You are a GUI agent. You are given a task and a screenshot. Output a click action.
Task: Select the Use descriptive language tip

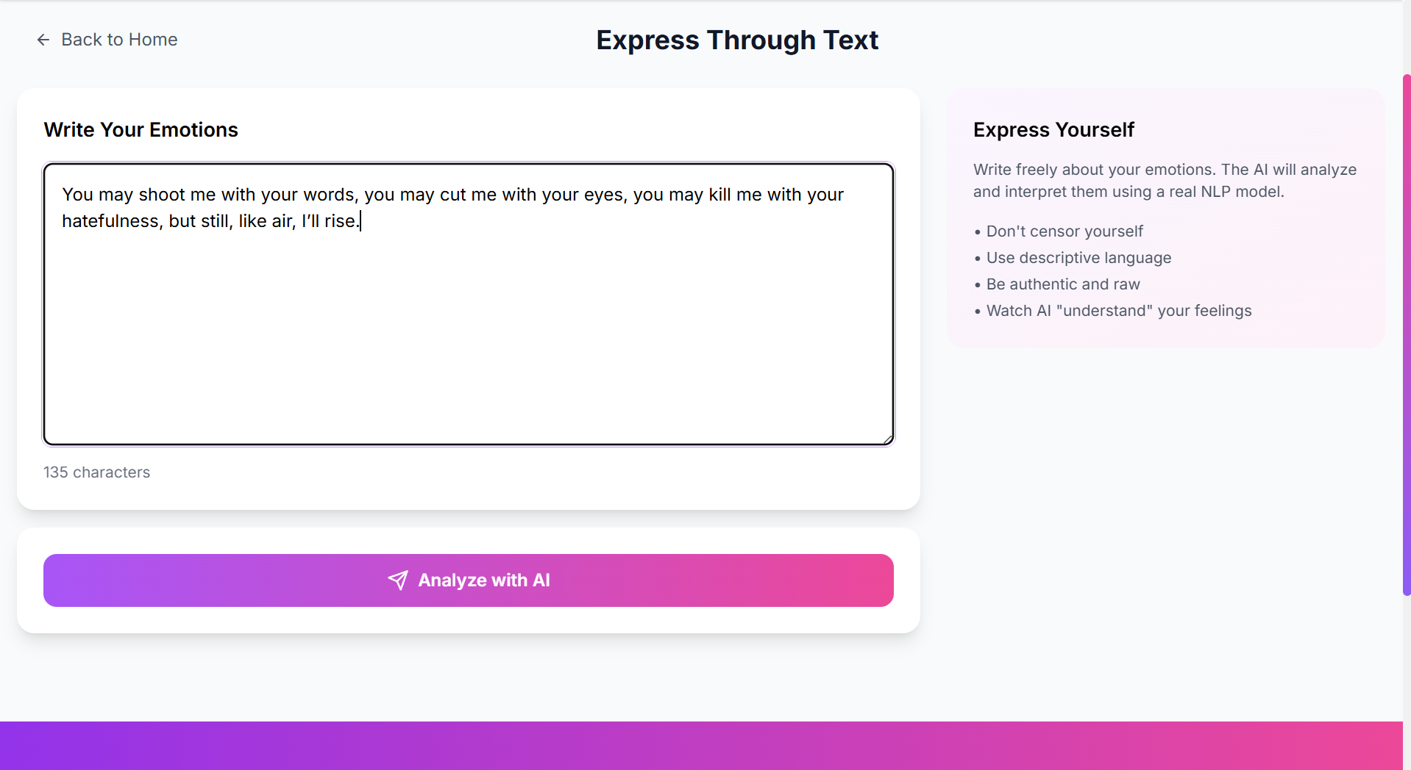(1073, 258)
